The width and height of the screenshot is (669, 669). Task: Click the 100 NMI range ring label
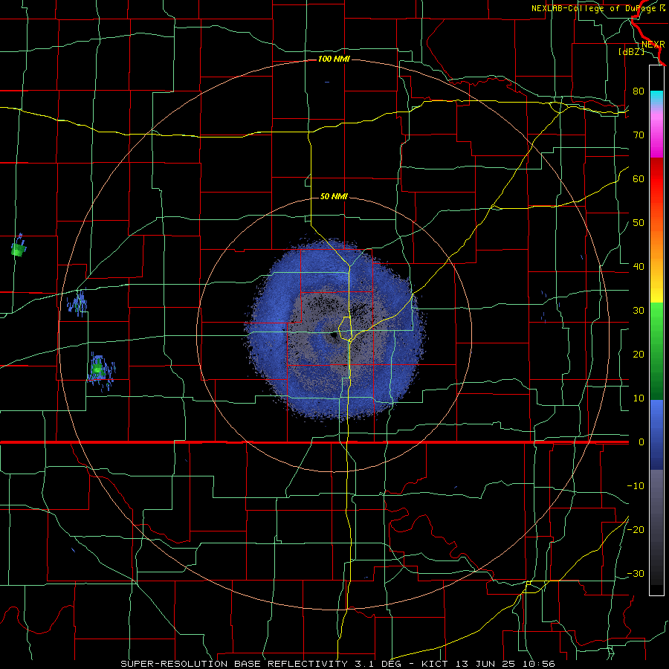click(x=334, y=59)
